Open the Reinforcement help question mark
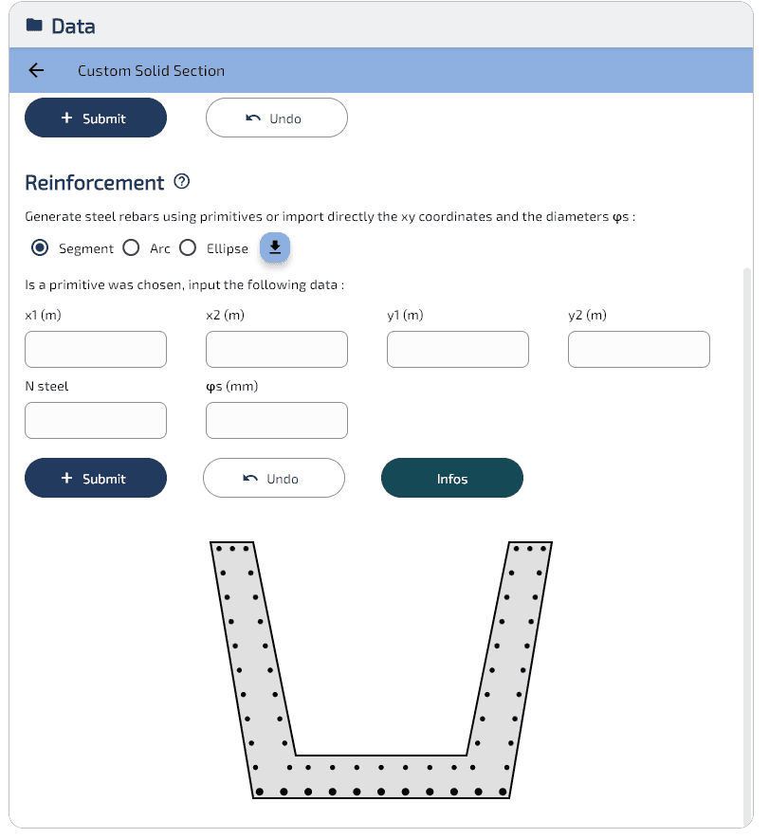Image resolution: width=769 pixels, height=838 pixels. pyautogui.click(x=182, y=182)
